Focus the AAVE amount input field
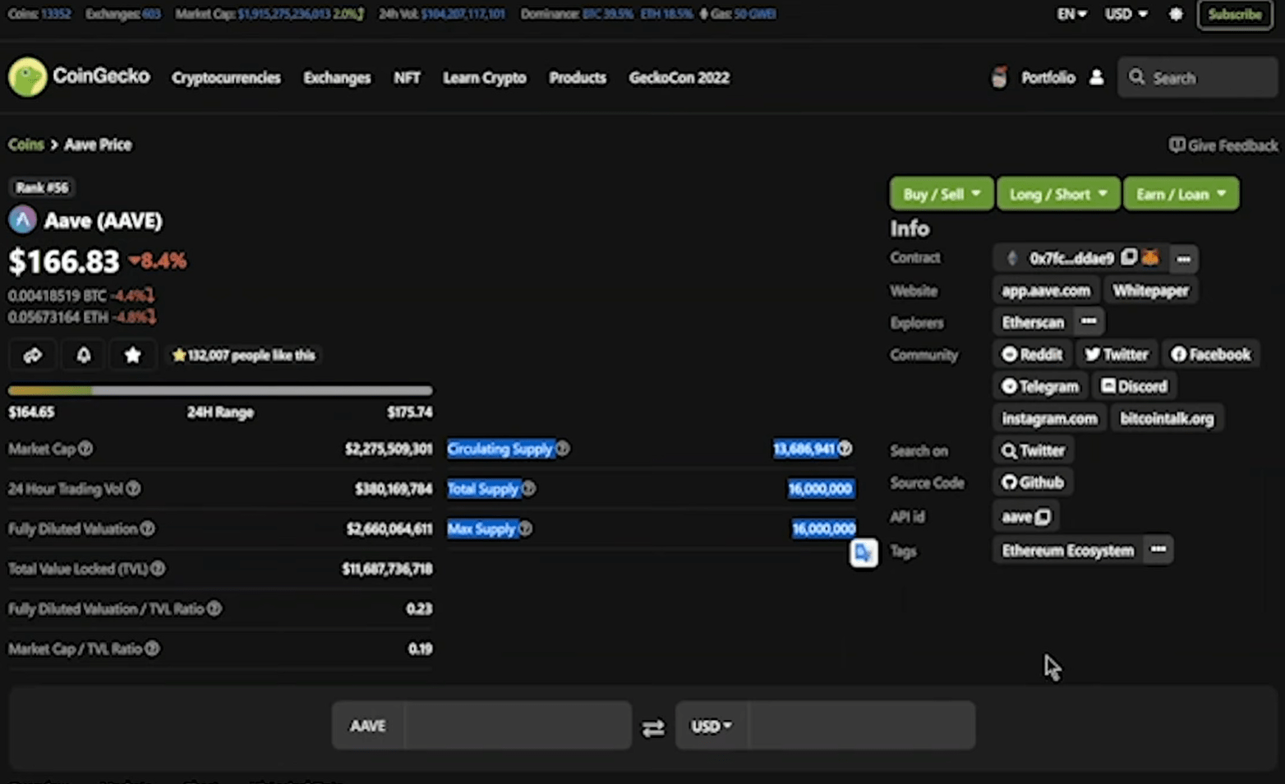The width and height of the screenshot is (1285, 784). (517, 726)
